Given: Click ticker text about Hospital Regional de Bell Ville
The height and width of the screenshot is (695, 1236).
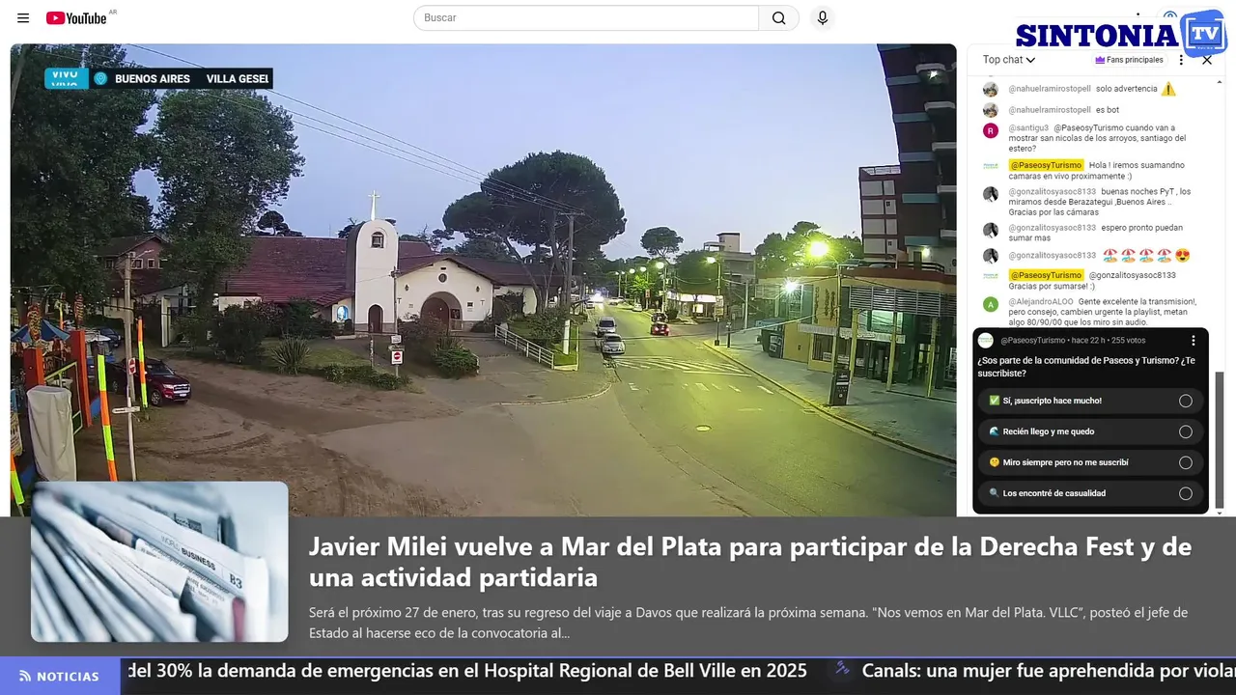Looking at the screenshot, I should click(x=467, y=671).
